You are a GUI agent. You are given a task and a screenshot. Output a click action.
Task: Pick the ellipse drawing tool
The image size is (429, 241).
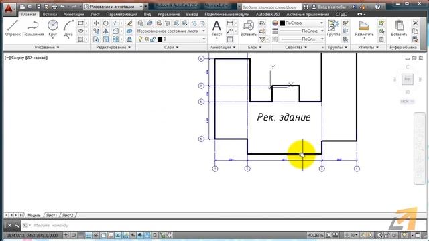pos(80,31)
